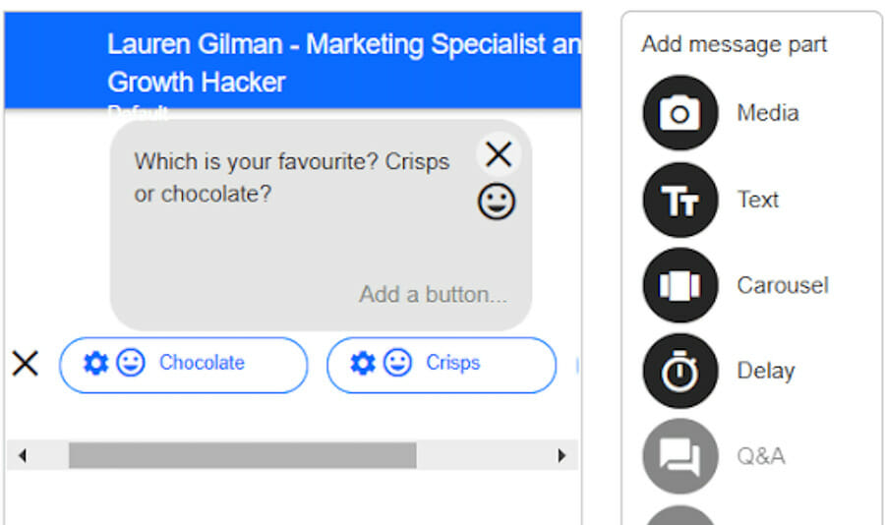Open settings gear on Chocolate button

coord(96,363)
